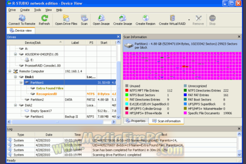Sort by Label column header

(x=75, y=43)
